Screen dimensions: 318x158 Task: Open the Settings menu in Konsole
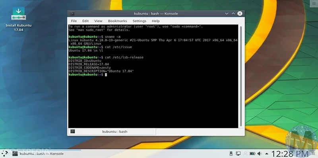tap(140, 21)
